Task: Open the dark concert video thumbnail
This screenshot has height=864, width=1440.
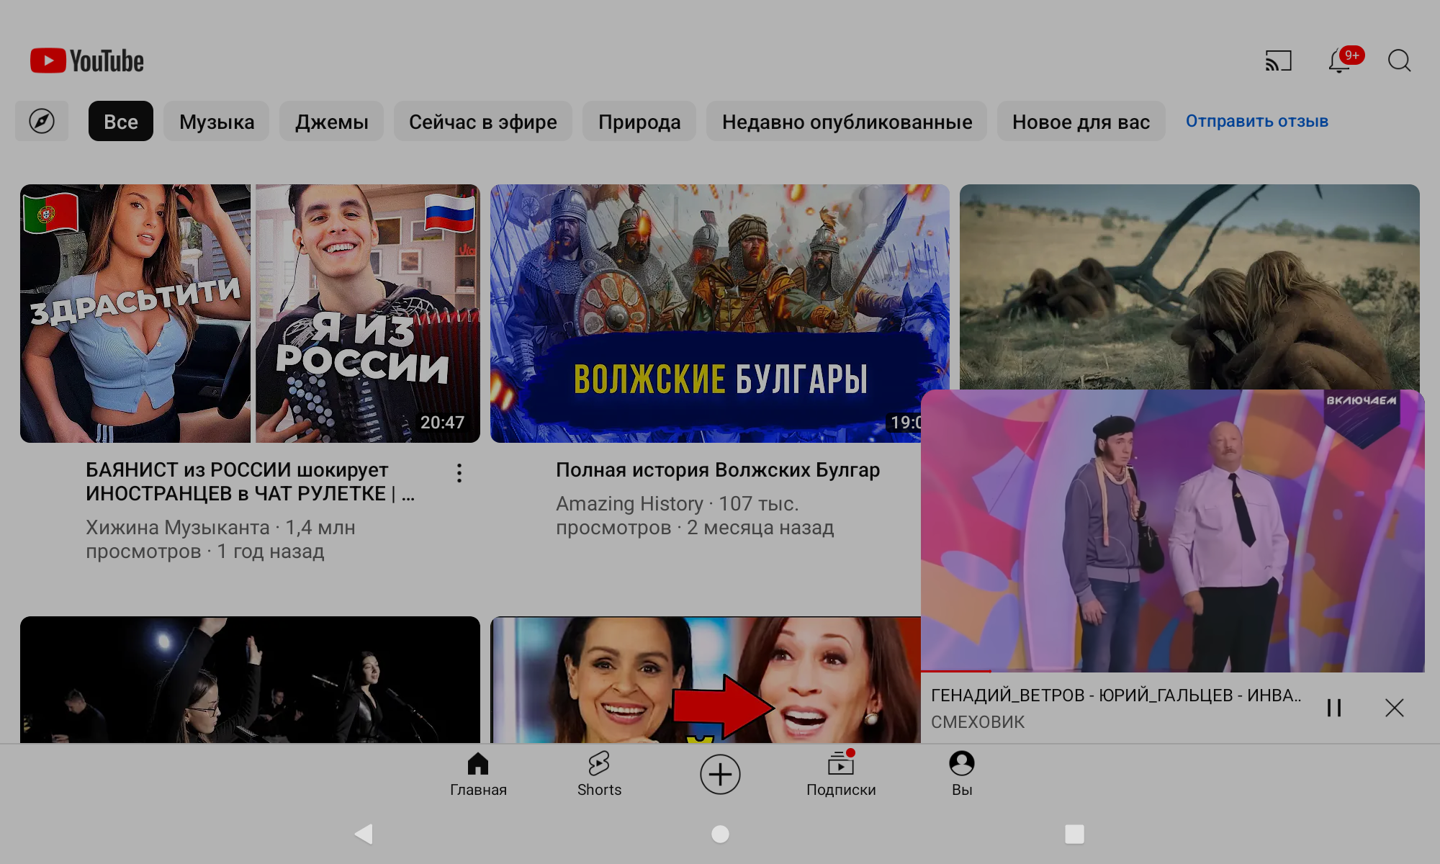Action: click(x=250, y=679)
